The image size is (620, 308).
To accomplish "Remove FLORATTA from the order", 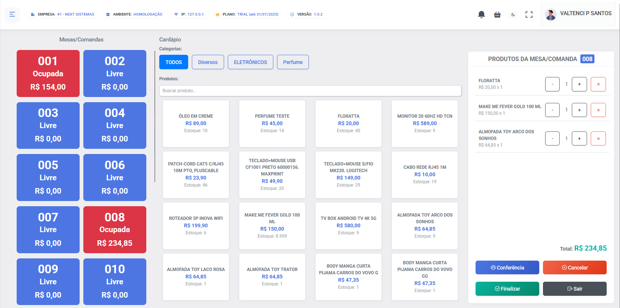I will (598, 84).
